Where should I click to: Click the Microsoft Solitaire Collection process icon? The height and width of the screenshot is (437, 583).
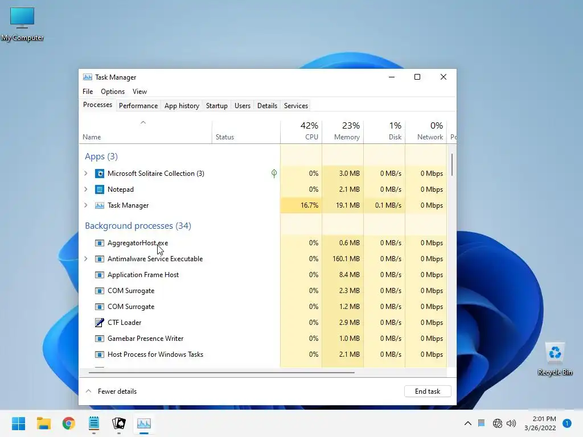(99, 174)
